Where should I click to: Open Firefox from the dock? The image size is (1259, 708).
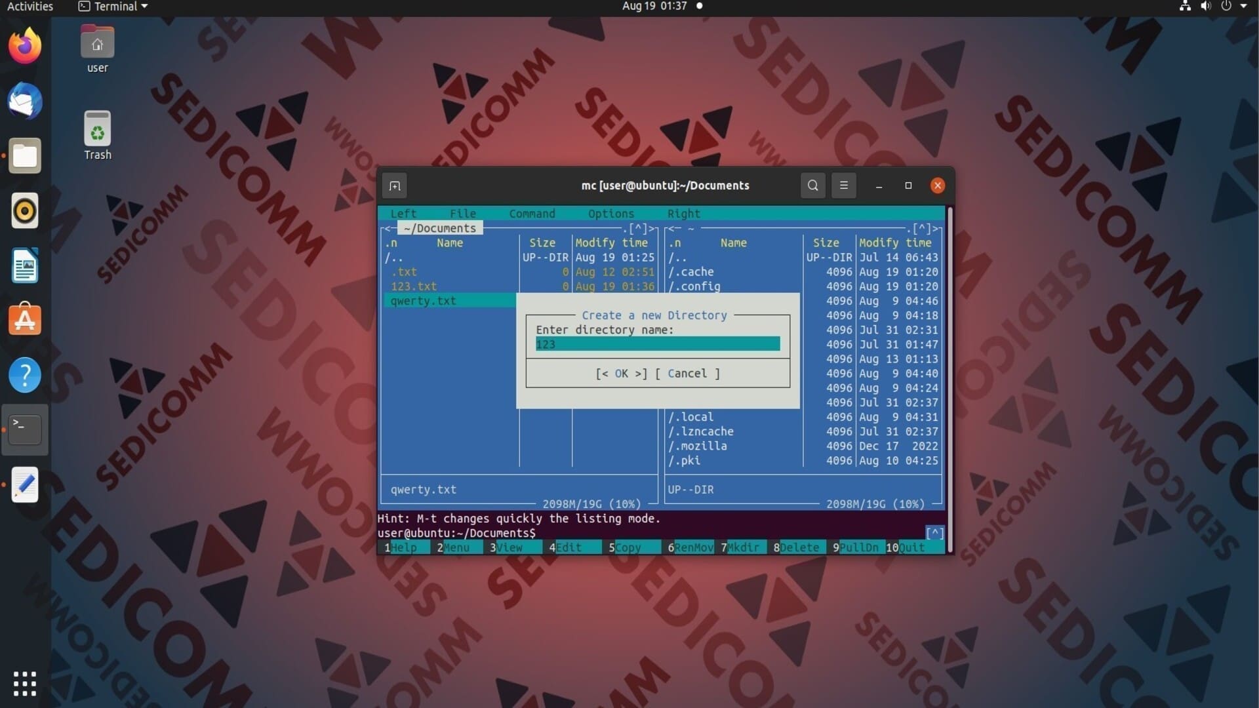tap(25, 46)
